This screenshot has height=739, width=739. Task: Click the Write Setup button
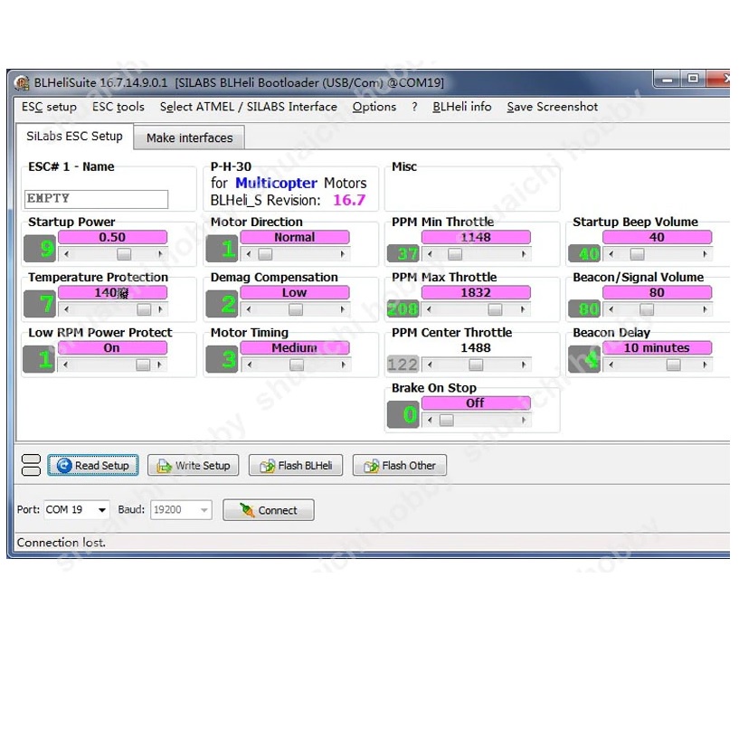coord(194,465)
